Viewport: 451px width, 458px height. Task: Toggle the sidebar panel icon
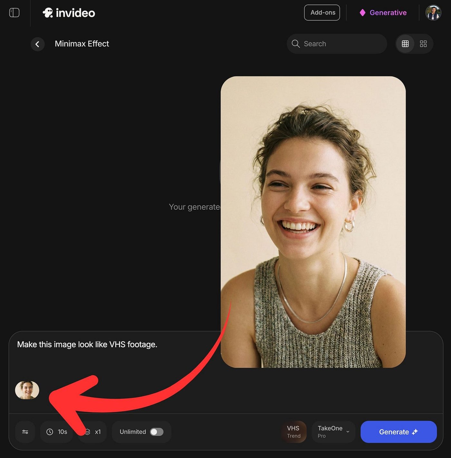pos(14,13)
